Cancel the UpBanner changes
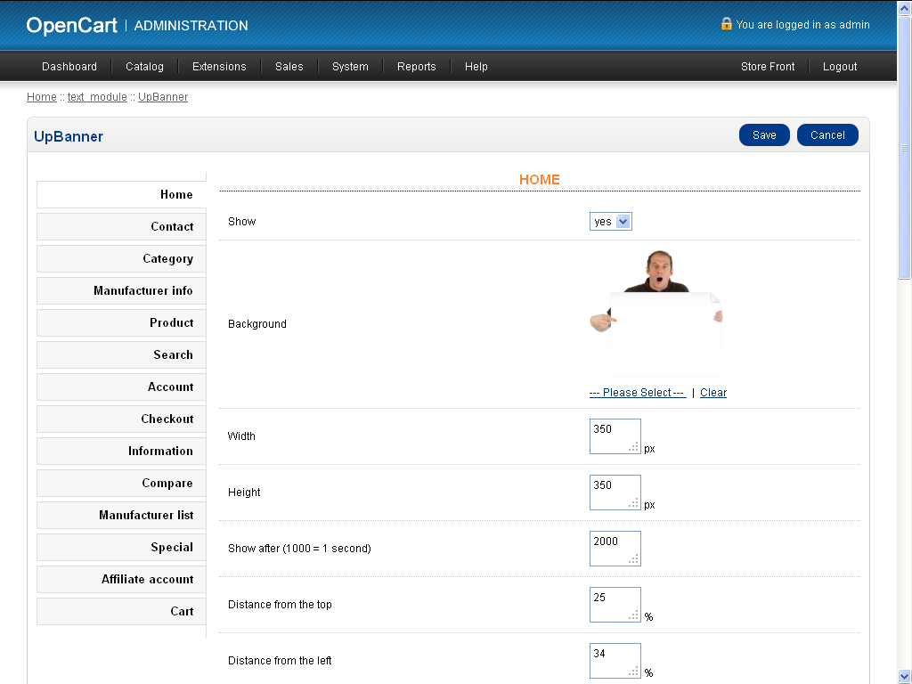 click(827, 135)
